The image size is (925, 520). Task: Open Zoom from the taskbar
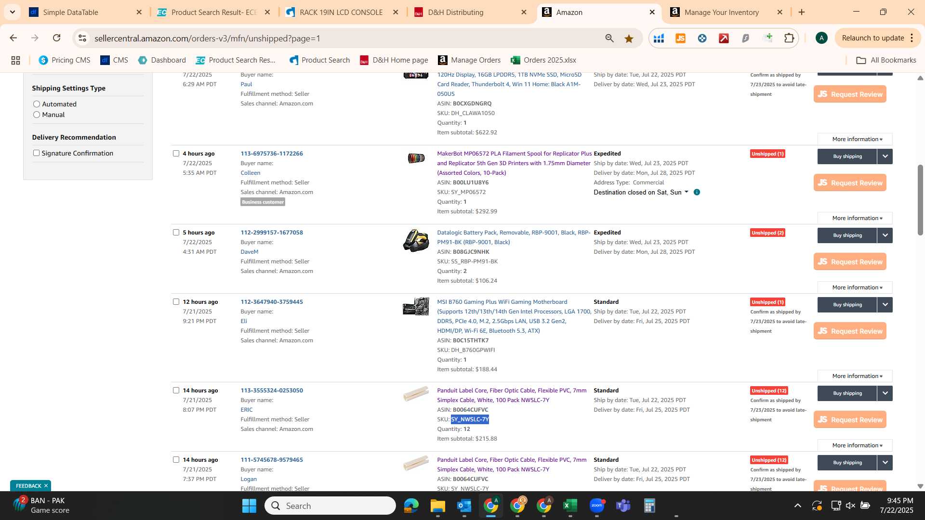597,506
